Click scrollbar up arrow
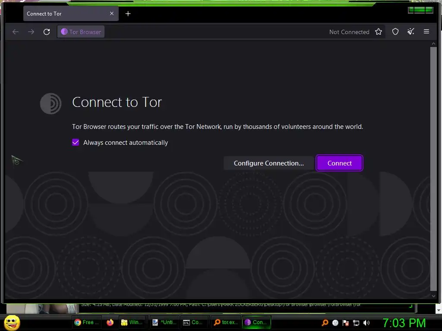This screenshot has height=331, width=442. click(433, 44)
